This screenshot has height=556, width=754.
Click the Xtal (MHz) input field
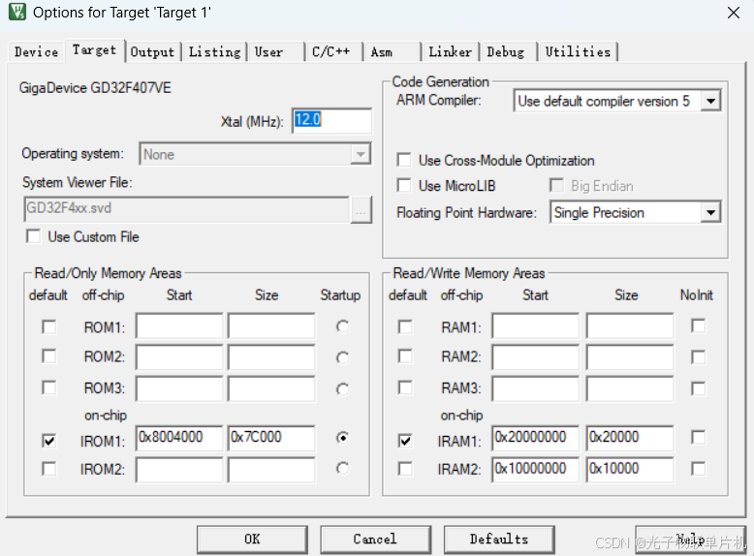(x=331, y=121)
